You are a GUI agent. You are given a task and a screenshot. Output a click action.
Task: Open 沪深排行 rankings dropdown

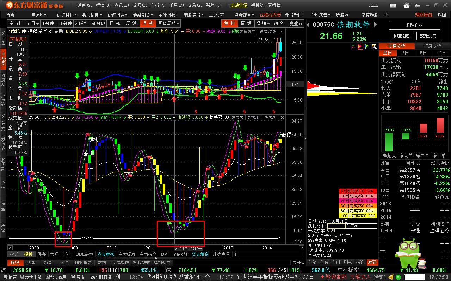tap(67, 15)
